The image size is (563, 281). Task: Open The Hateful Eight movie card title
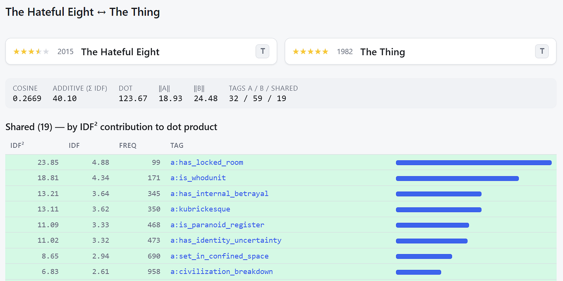(x=120, y=52)
